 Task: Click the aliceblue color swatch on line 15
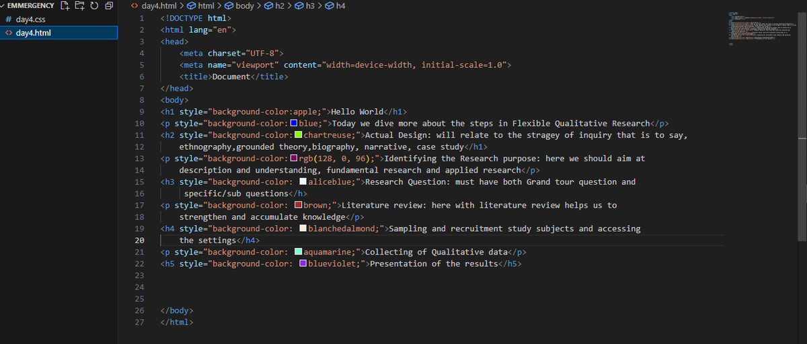pyautogui.click(x=303, y=182)
